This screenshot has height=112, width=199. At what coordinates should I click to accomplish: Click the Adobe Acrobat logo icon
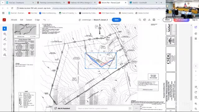coord(4,20)
